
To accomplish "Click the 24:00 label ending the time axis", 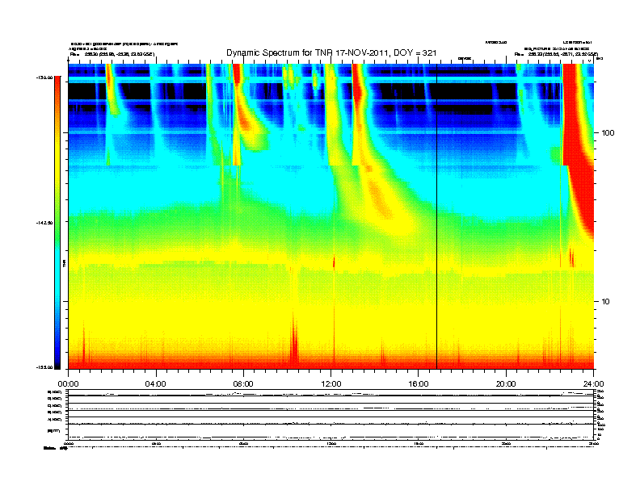I will [593, 384].
